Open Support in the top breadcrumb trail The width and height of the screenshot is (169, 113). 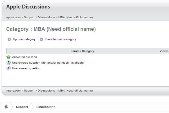pos(29,18)
